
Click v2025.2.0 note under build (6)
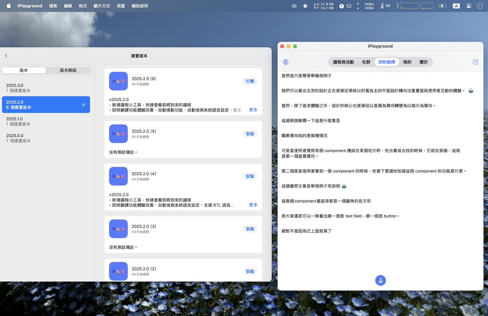[x=119, y=99]
